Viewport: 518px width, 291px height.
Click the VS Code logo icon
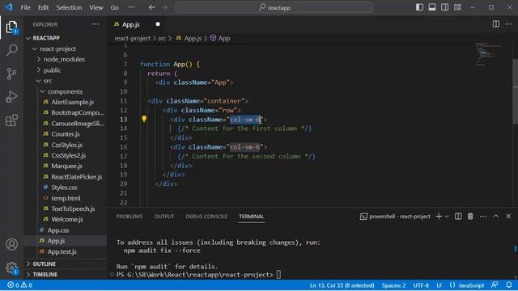tap(9, 7)
